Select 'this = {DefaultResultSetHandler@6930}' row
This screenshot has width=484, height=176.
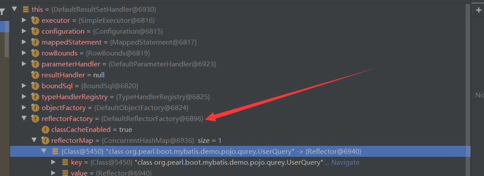click(240, 10)
